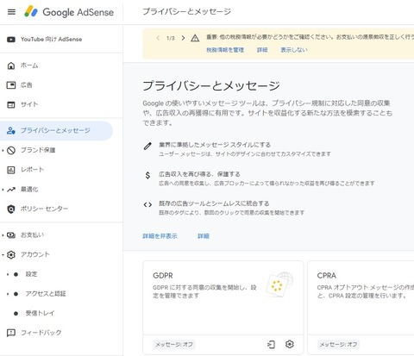Image resolution: width=414 pixels, height=356 pixels.
Task: Expand the 設定 submenu arrow
Action: (x=8, y=274)
